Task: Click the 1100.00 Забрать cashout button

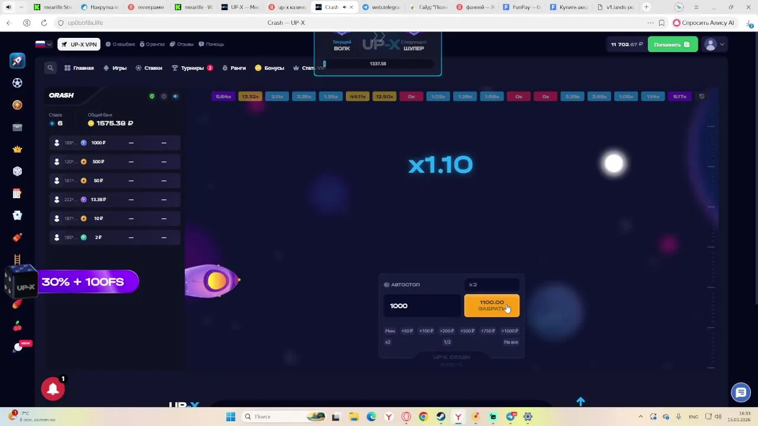Action: 492,305
